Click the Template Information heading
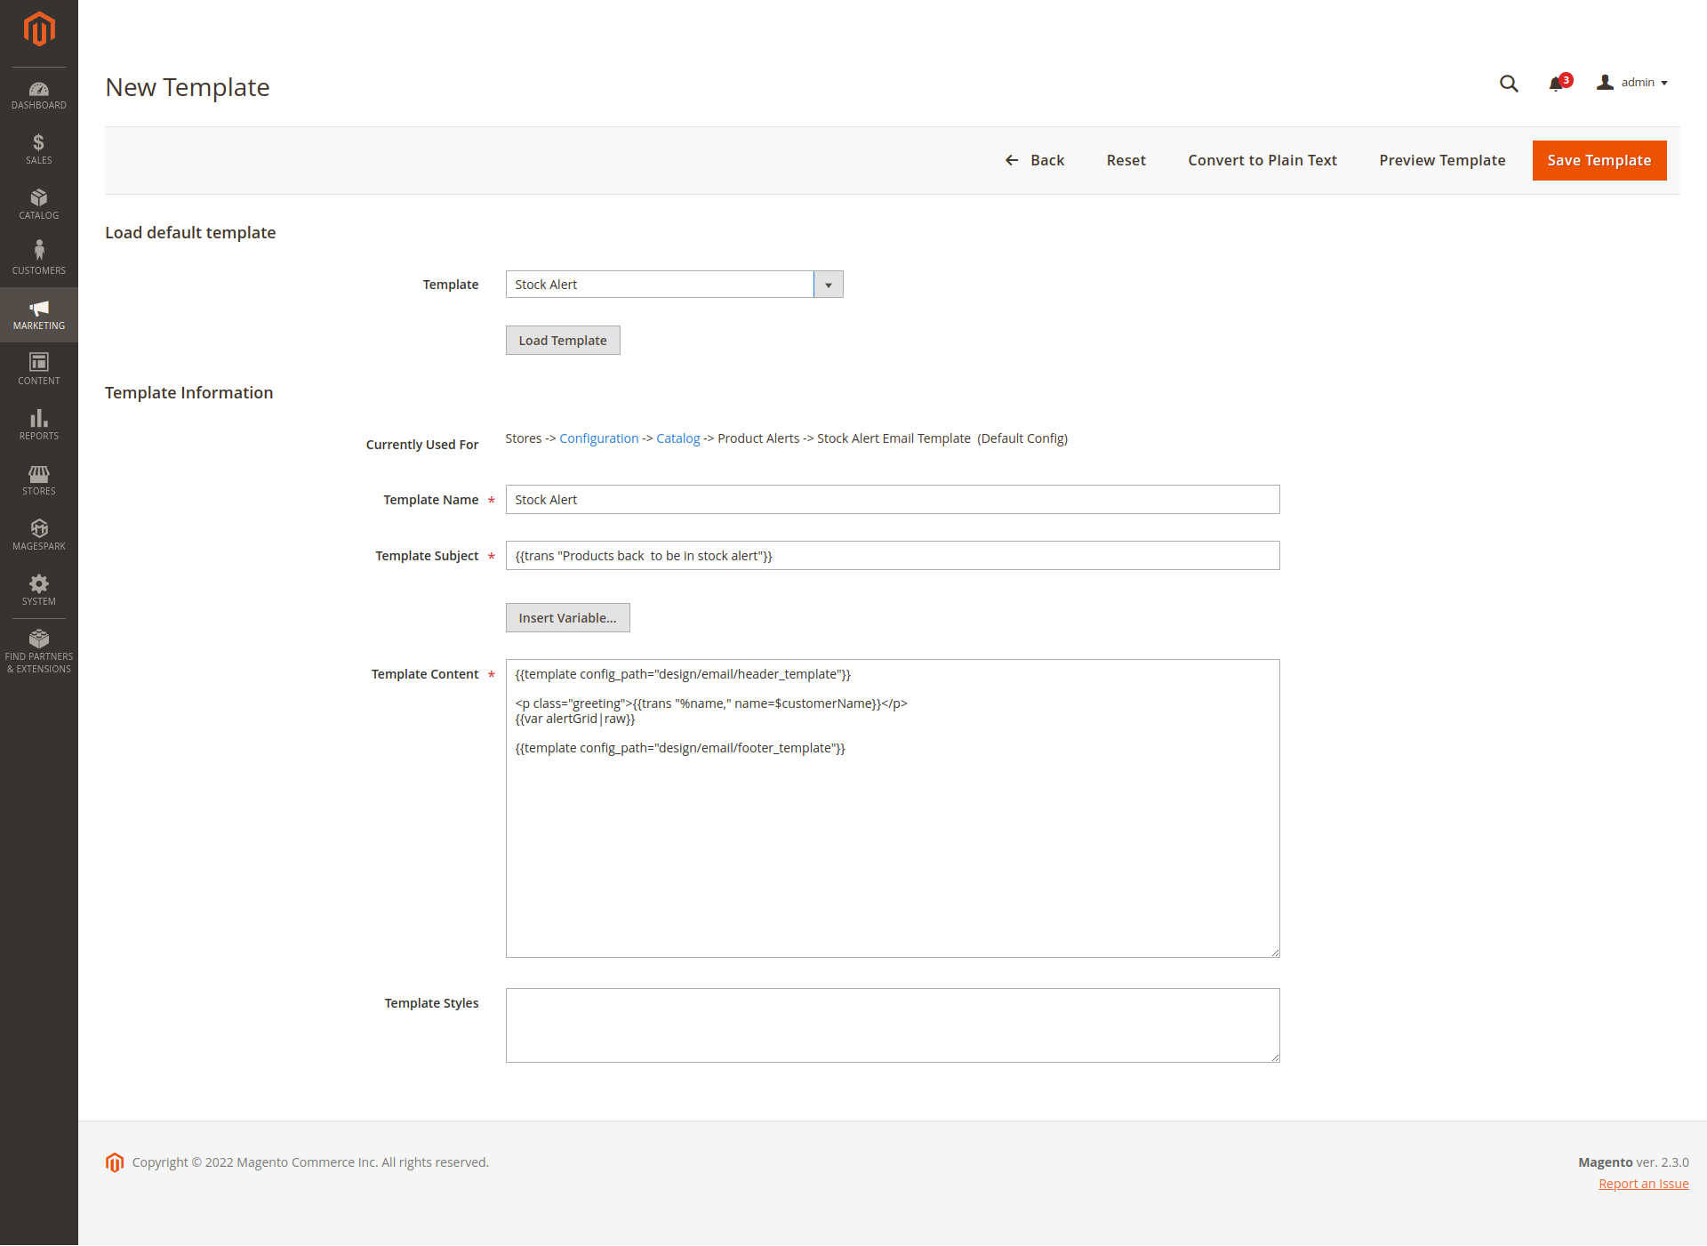 (188, 392)
